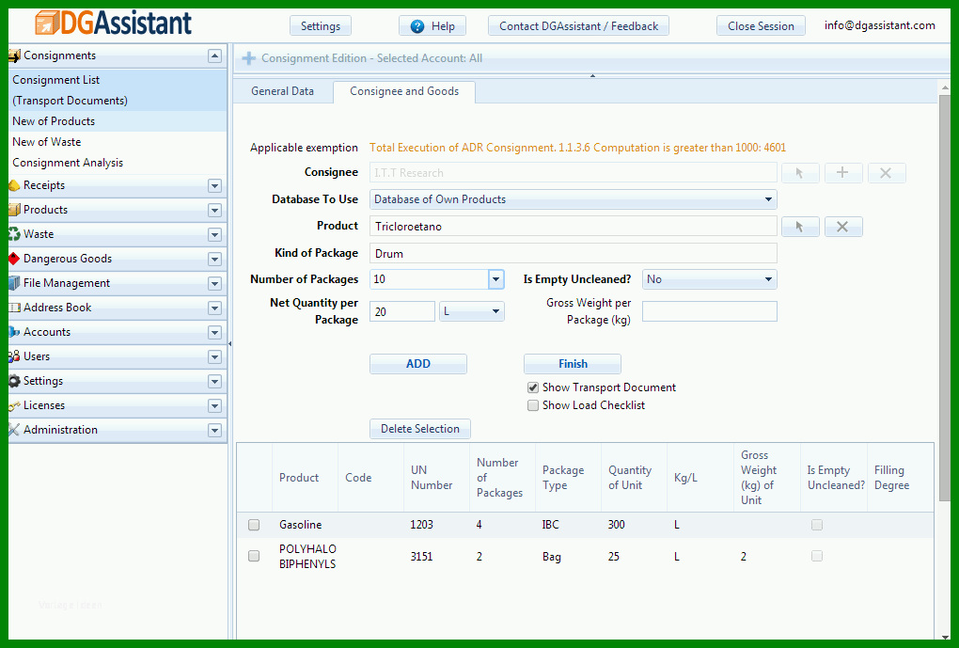Click the Help question mark icon
This screenshot has width=959, height=648.
(x=417, y=26)
